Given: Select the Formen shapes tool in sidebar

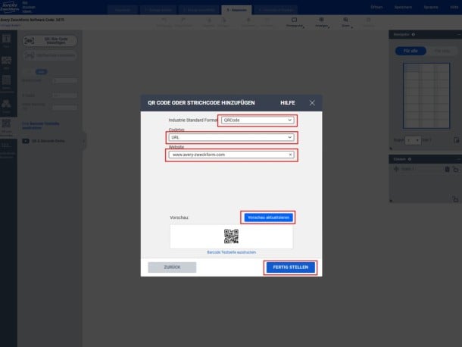Looking at the screenshot, I should (6, 106).
